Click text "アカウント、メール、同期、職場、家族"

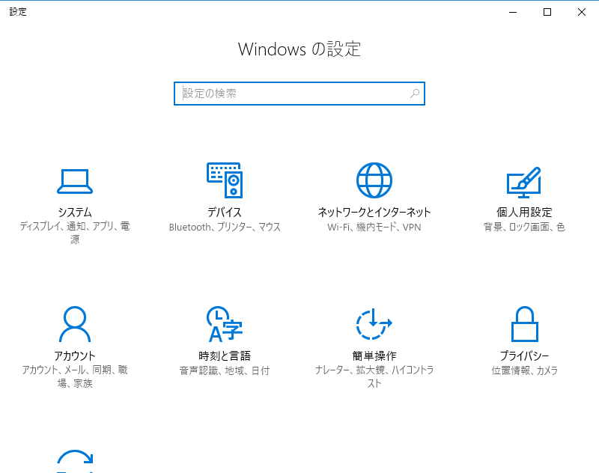click(x=75, y=376)
